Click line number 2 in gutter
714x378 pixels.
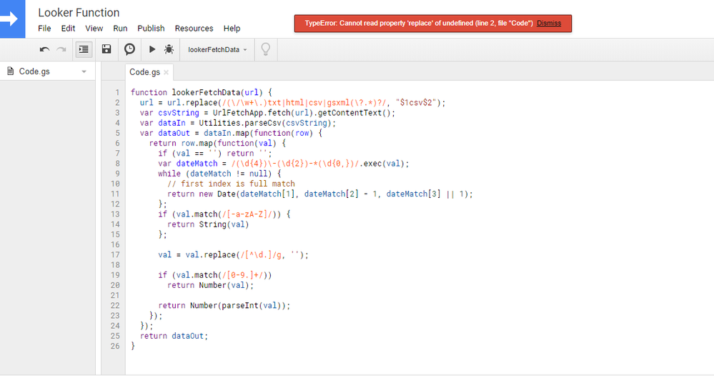(x=117, y=102)
